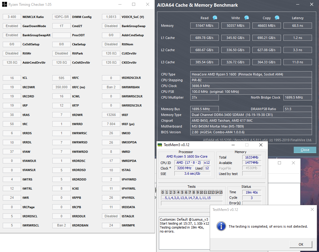Click the tRCDWR value 19
This screenshot has height=252, width=319.
[12, 87]
